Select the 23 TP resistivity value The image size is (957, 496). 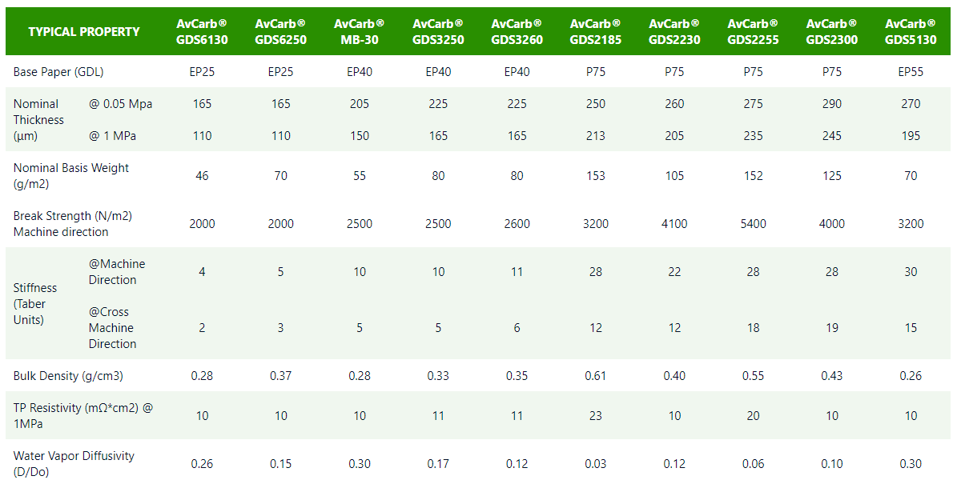[x=595, y=416]
